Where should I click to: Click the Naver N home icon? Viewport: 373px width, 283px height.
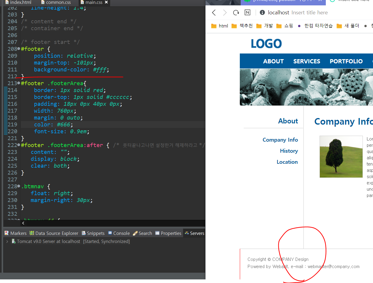[x=248, y=13]
